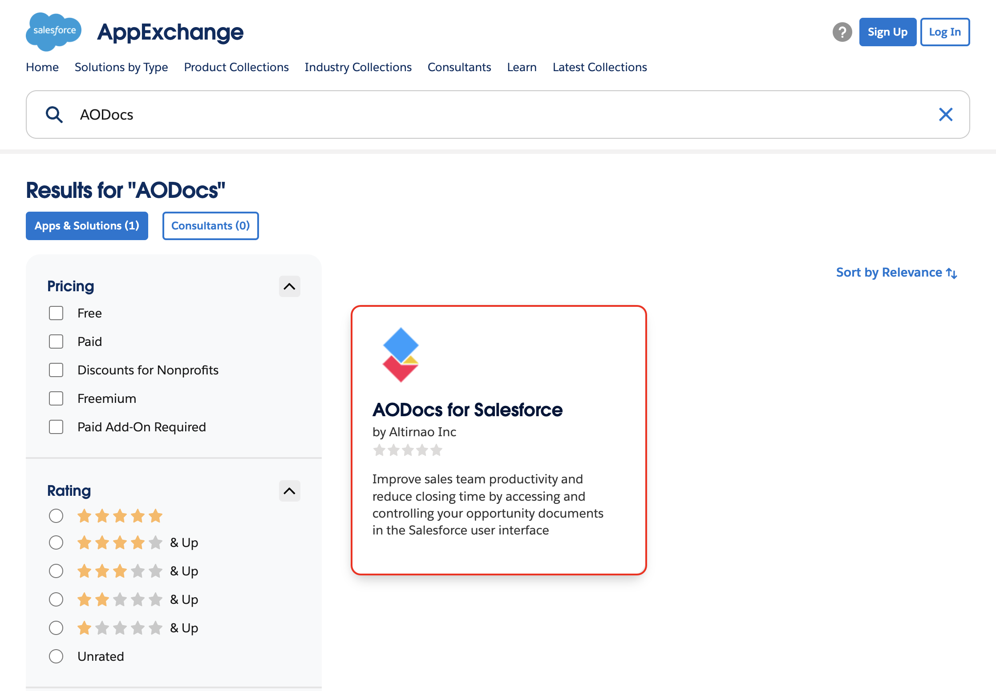
Task: Open the help question mark icon
Action: (842, 32)
